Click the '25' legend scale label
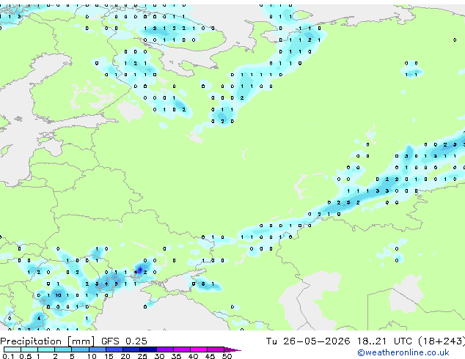The width and height of the screenshot is (465, 359). click(142, 356)
